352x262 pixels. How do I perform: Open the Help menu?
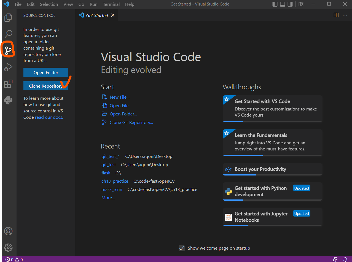[130, 4]
